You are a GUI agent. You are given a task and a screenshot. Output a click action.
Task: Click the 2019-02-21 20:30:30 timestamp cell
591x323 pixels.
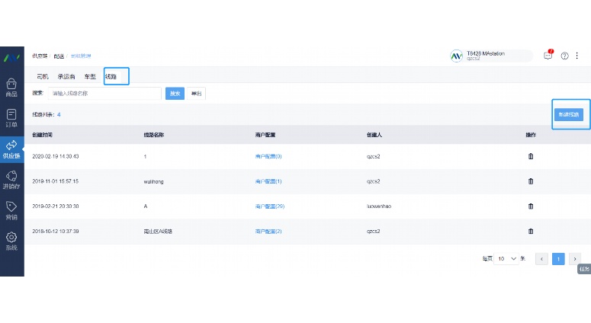56,206
